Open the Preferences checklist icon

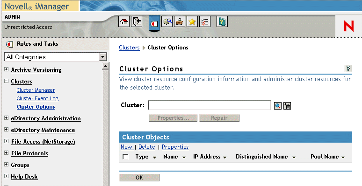(204, 21)
